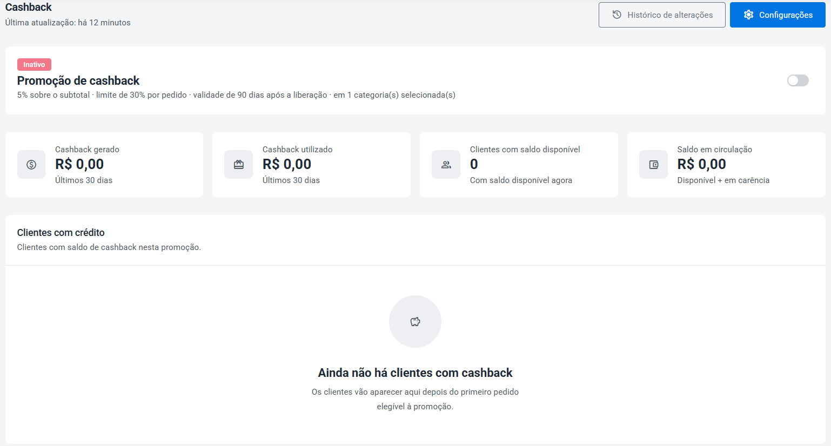This screenshot has width=831, height=446.
Task: Open the Configurações button
Action: point(778,15)
